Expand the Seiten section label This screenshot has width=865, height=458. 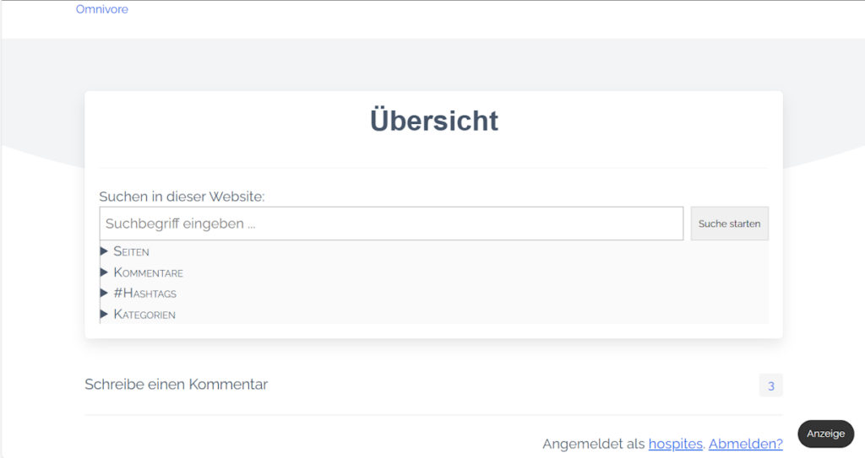pyautogui.click(x=132, y=251)
